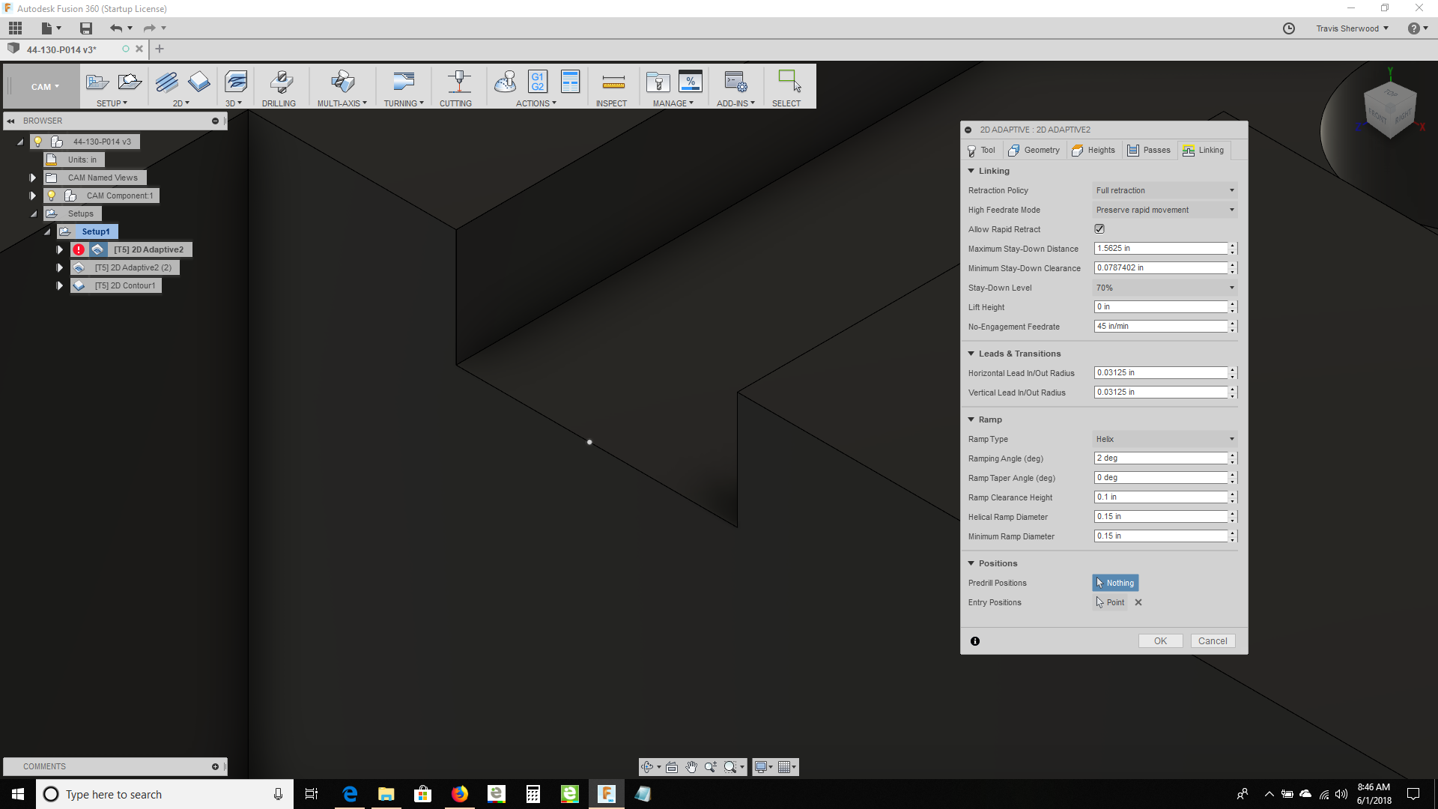Open the Post Process icon under Manage
The height and width of the screenshot is (809, 1438).
[691, 82]
